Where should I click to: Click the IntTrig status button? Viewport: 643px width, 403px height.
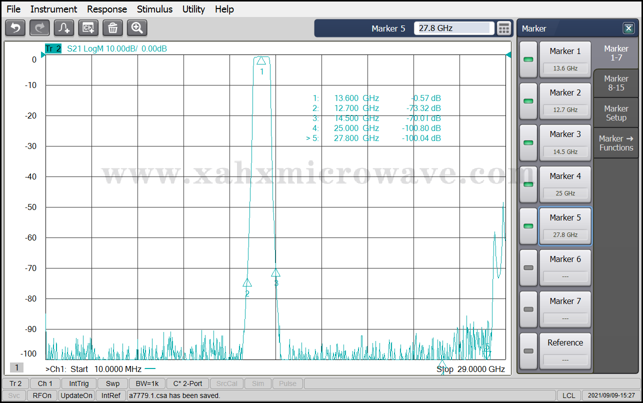point(79,383)
